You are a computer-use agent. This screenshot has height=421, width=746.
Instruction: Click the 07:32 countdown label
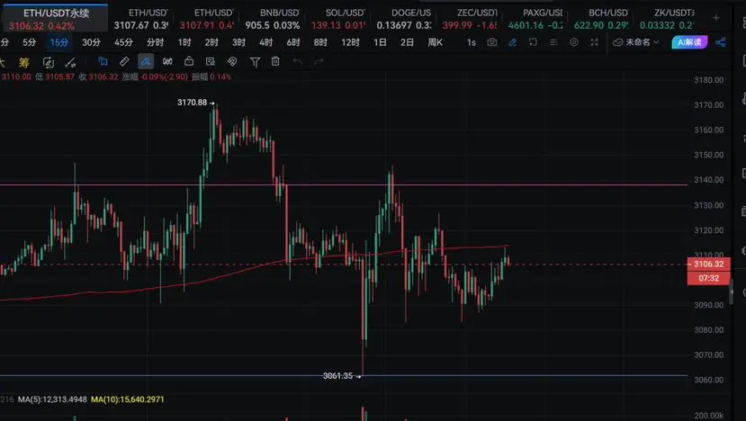tap(708, 278)
